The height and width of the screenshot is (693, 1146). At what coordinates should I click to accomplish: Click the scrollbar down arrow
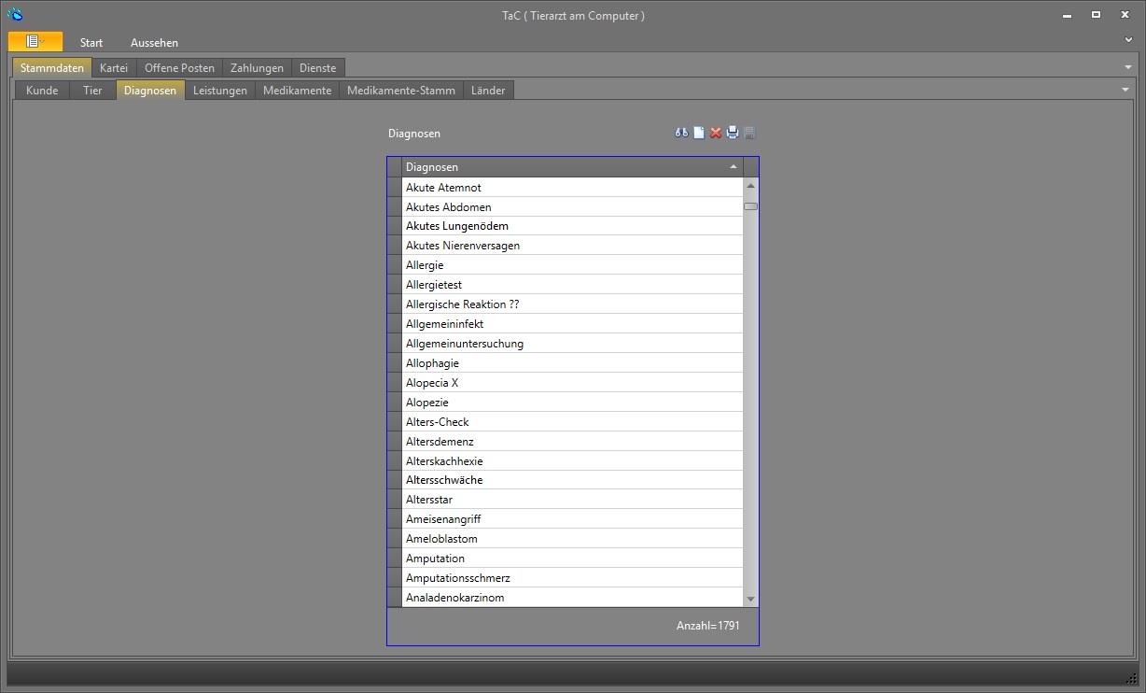[751, 599]
